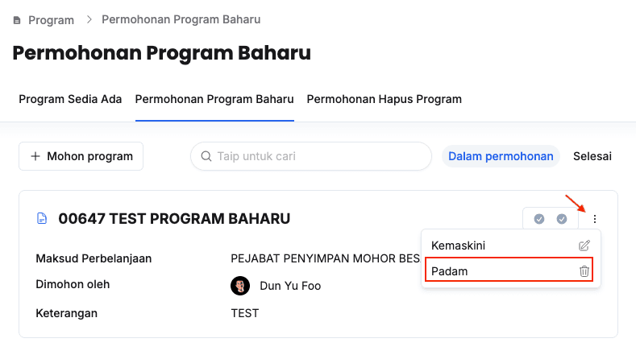Open the Permohonan Hapus Program tab
This screenshot has height=355, width=636.
(x=384, y=100)
